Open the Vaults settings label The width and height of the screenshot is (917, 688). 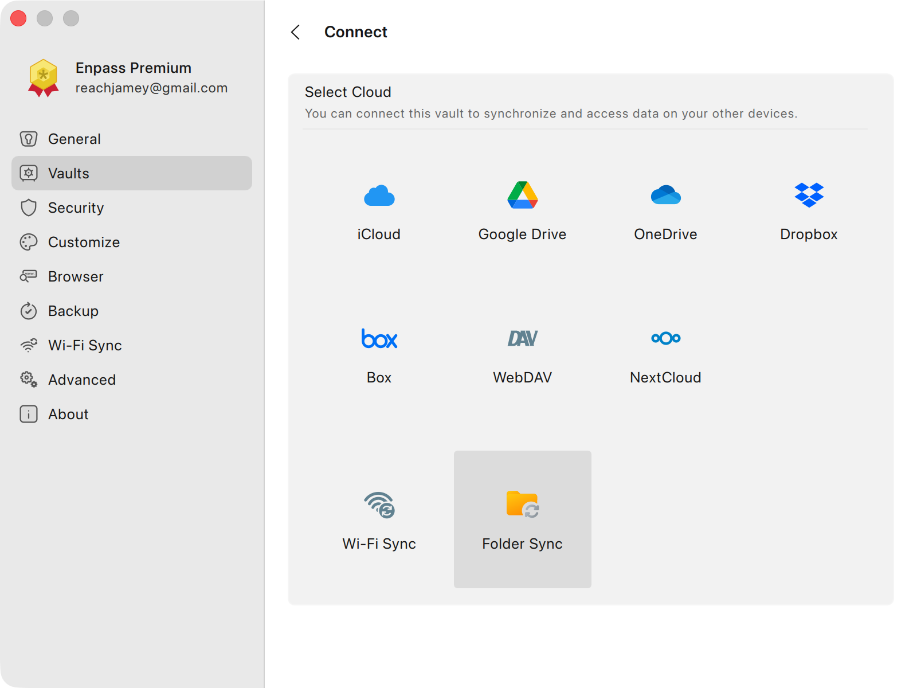click(69, 173)
